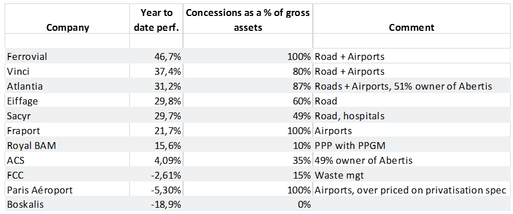
Task: Select Concessions as a % of gross assets header
Action: pyautogui.click(x=248, y=20)
